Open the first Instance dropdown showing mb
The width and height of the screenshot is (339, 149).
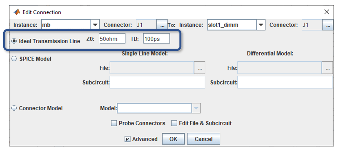point(95,25)
